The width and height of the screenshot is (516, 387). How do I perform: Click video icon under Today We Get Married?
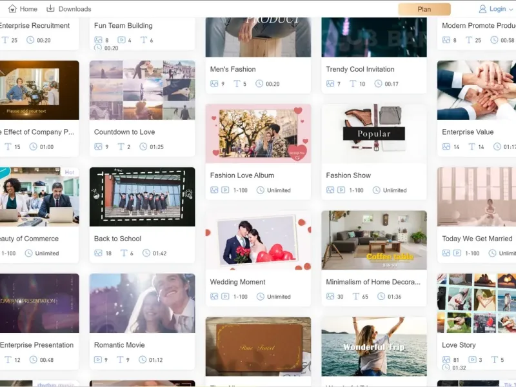coord(457,253)
